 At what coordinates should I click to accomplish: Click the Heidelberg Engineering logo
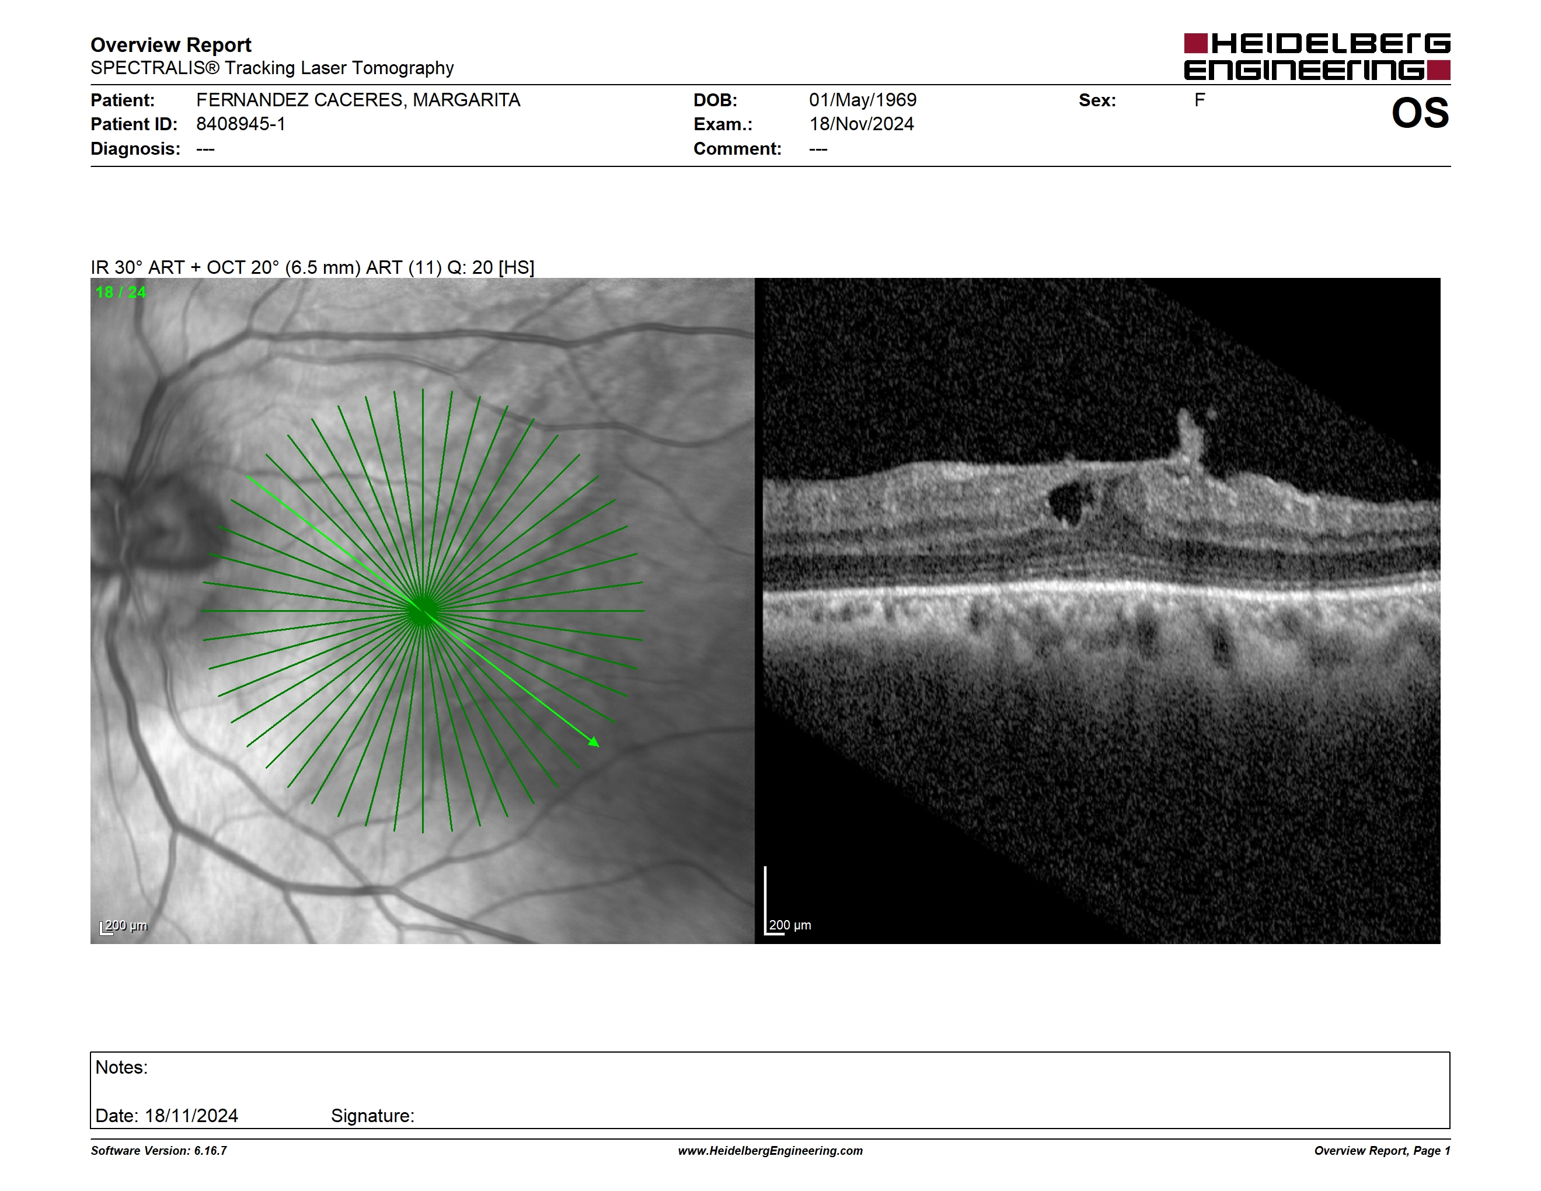click(1317, 57)
